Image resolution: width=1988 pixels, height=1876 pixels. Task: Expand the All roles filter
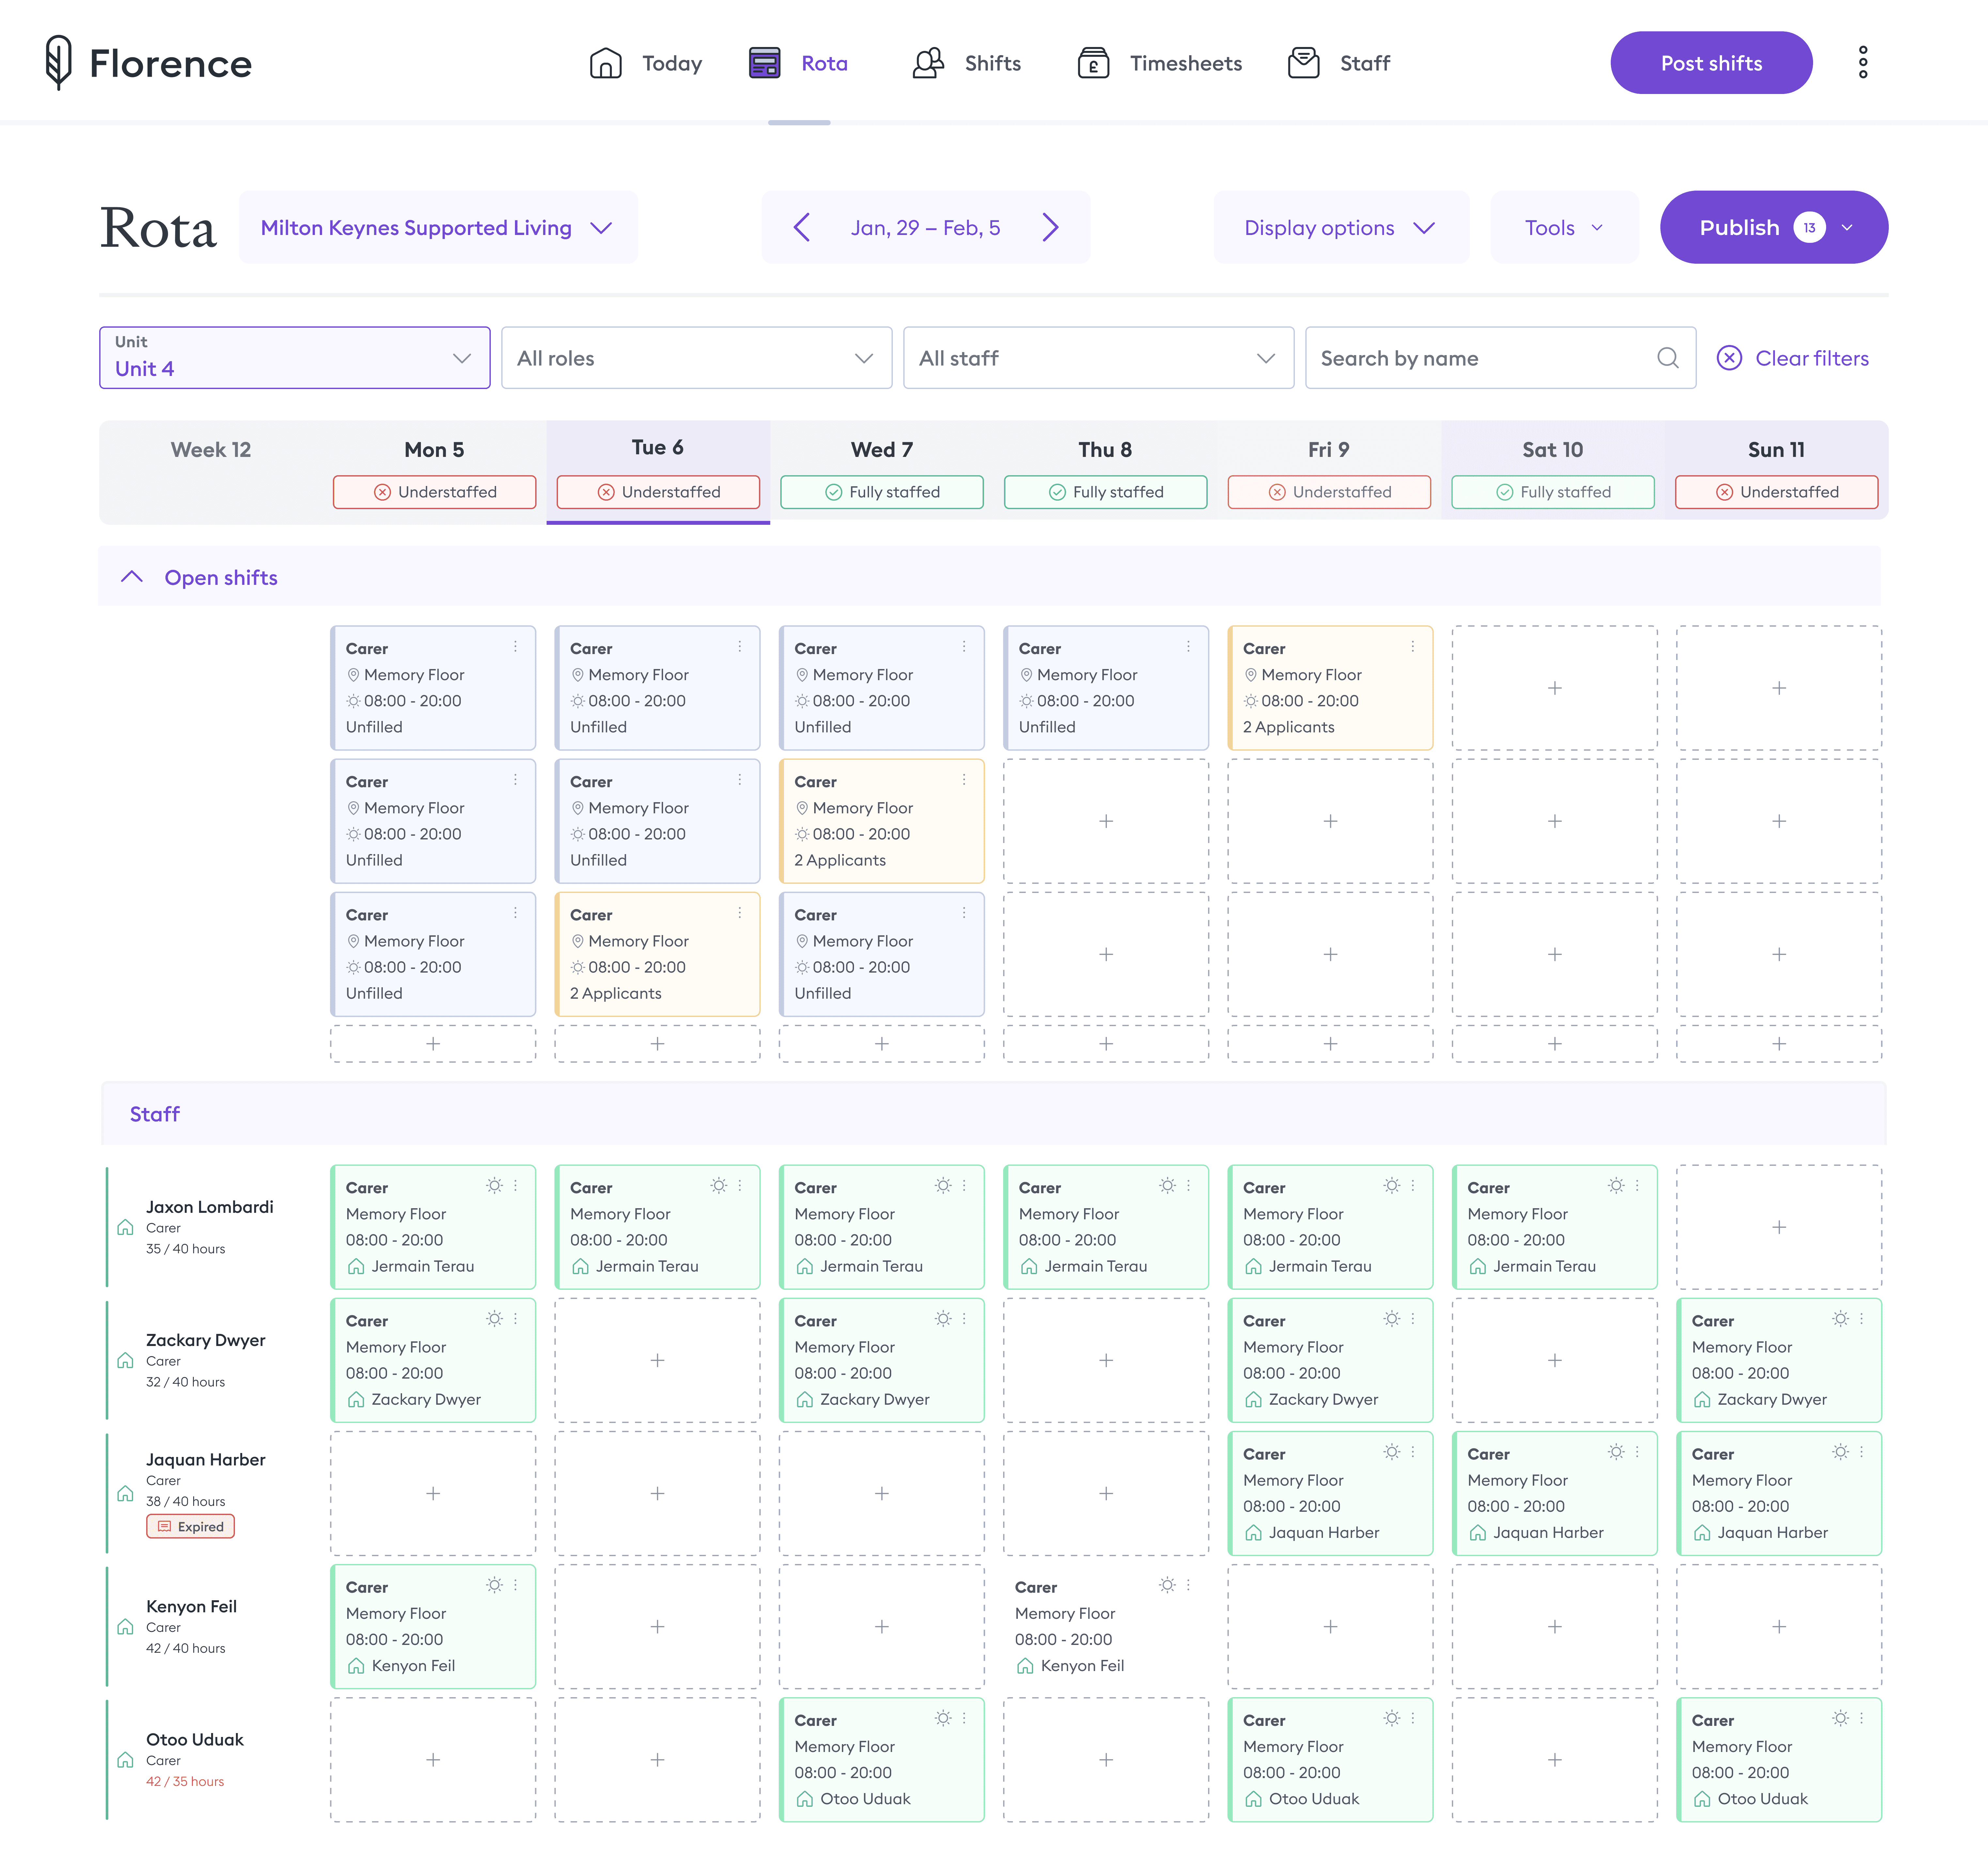tap(696, 358)
